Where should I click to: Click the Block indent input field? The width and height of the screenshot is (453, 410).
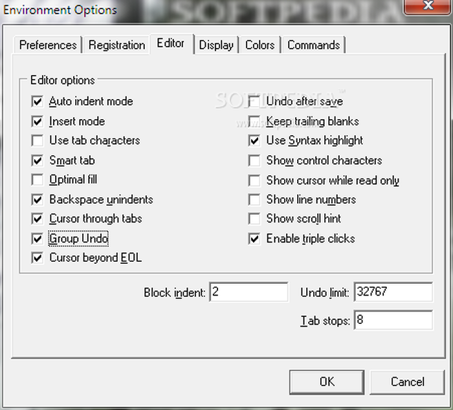point(249,292)
